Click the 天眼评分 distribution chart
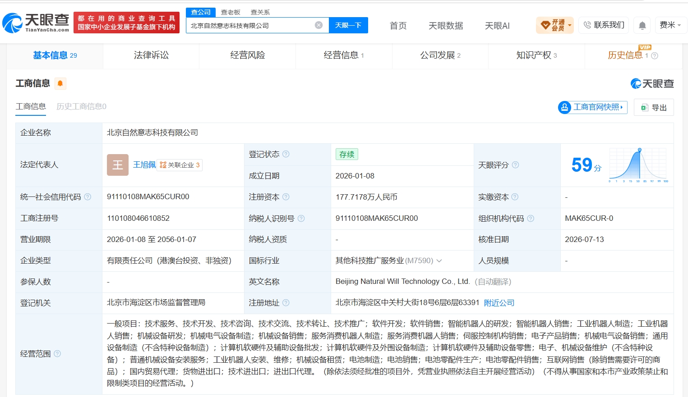Image resolution: width=688 pixels, height=397 pixels. (639, 165)
